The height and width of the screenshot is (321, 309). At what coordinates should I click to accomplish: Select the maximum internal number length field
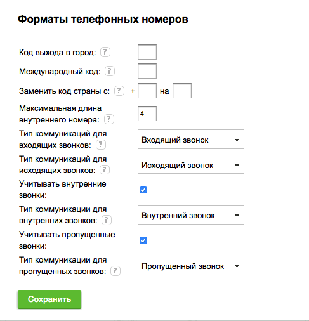[x=147, y=114]
